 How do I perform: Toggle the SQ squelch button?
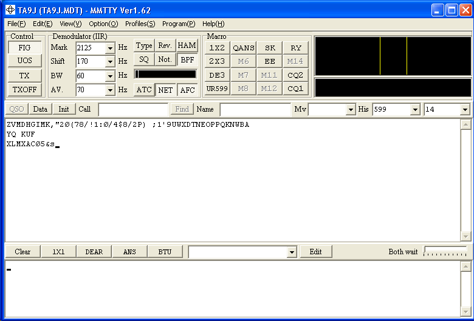pos(144,59)
